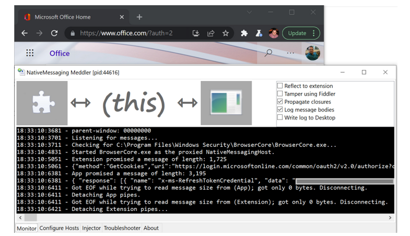
Task: Click the install app icon in address bar
Action: (196, 33)
